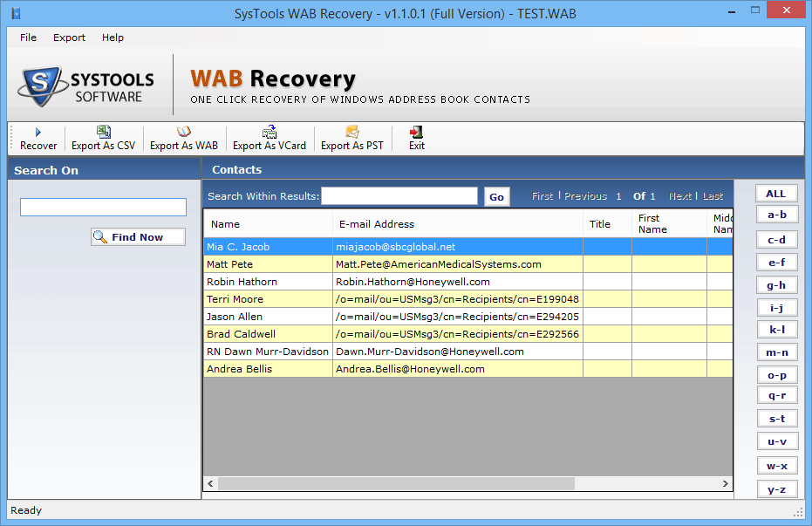812x526 pixels.
Task: Filter contacts by e-f
Action: (x=777, y=263)
